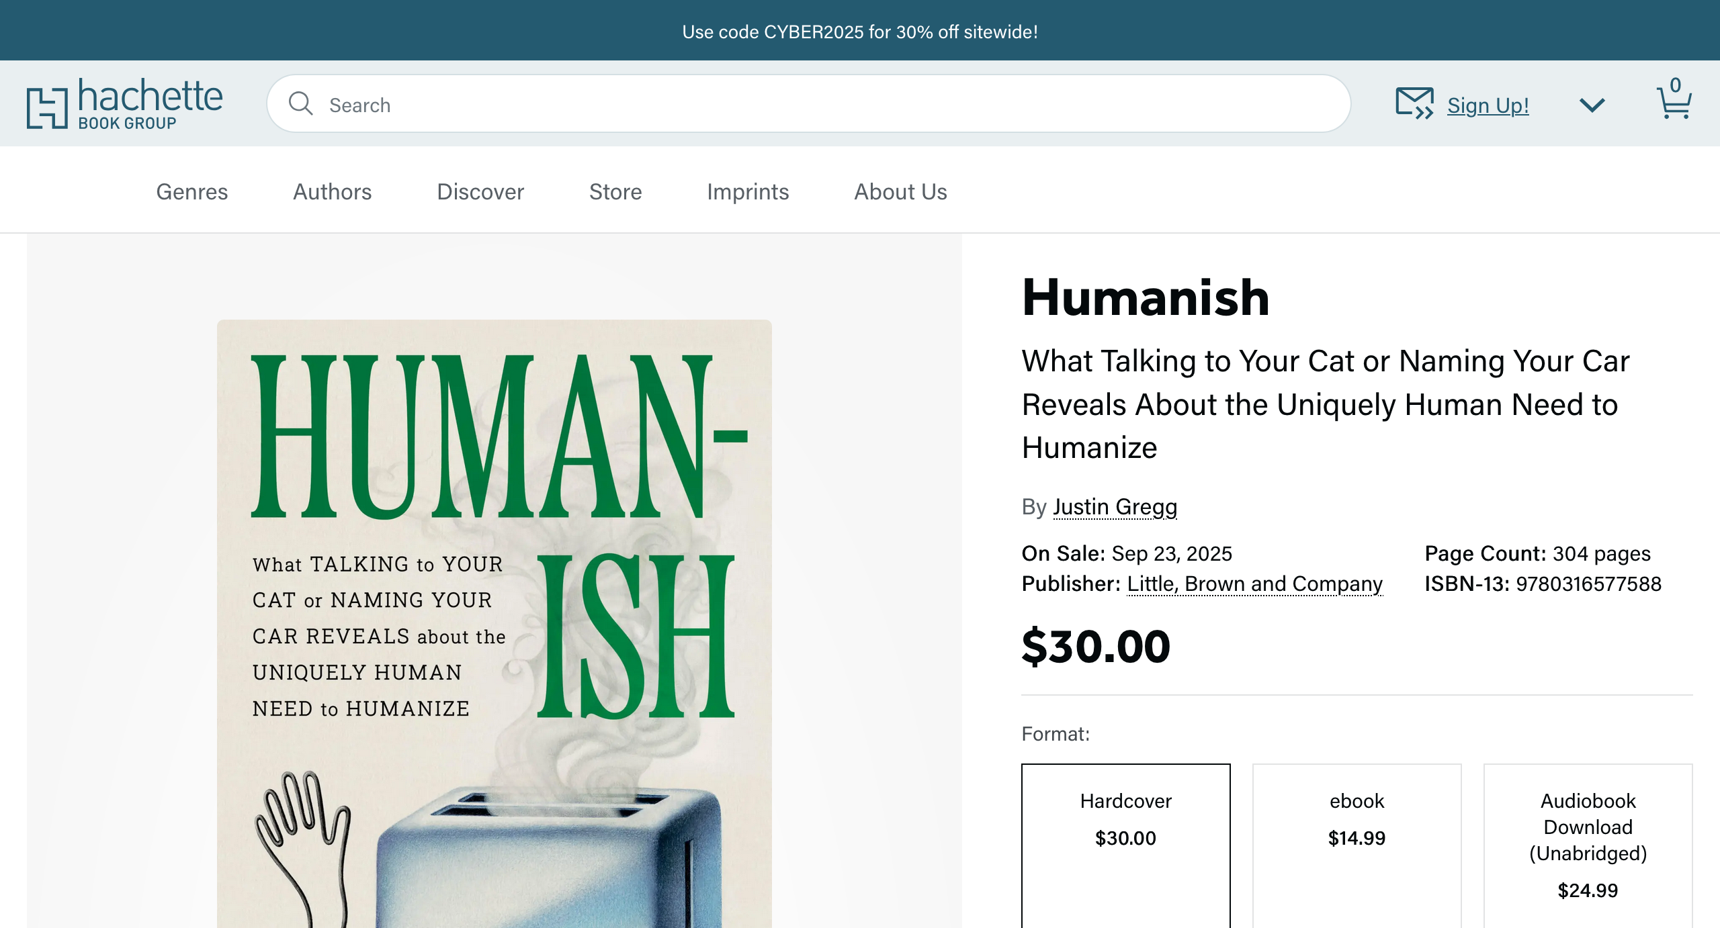Open the Authors menu
The image size is (1720, 928).
332,192
